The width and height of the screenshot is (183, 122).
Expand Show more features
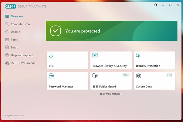[x=111, y=94]
